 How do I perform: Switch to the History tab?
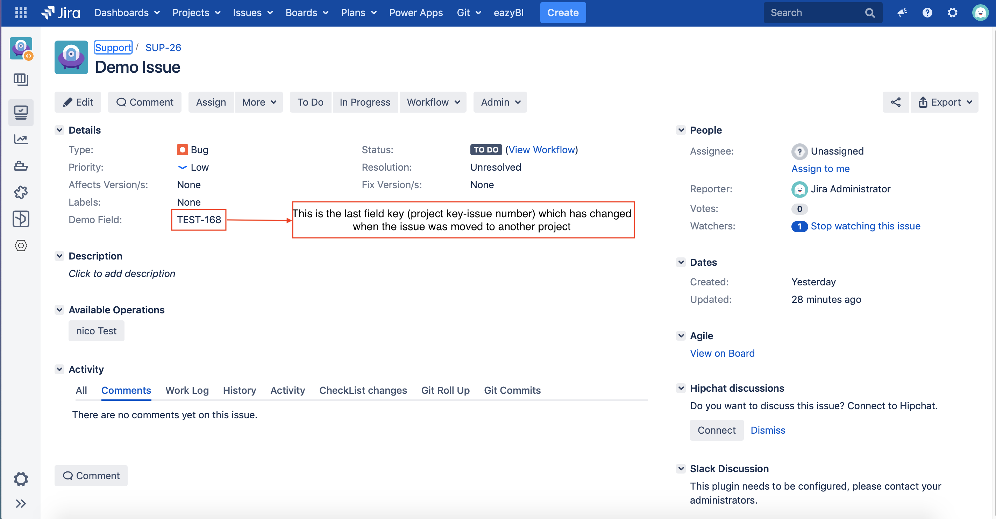239,390
